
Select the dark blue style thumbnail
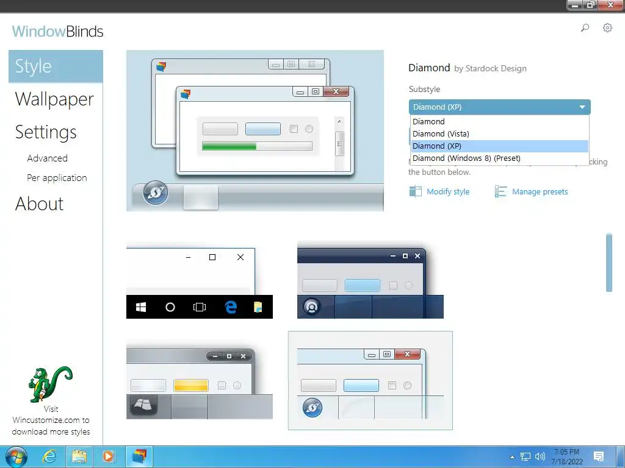point(370,280)
